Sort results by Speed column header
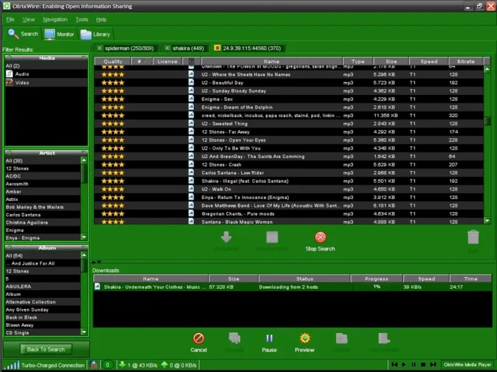Viewport: 497px width, 372px height. point(429,61)
